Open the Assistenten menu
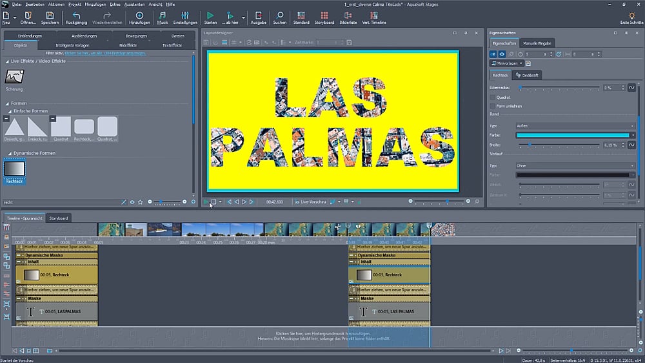 (x=134, y=4)
